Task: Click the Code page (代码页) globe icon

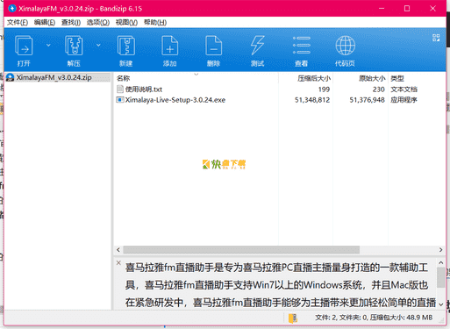Action: [x=346, y=46]
